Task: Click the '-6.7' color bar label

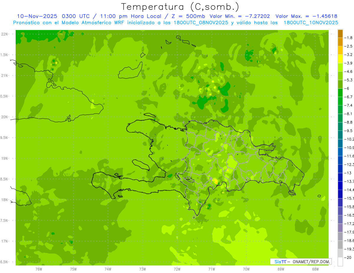Action: (x=349, y=97)
